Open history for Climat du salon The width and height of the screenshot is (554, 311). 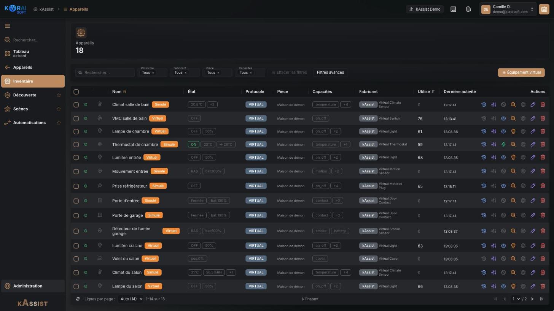pos(484,272)
